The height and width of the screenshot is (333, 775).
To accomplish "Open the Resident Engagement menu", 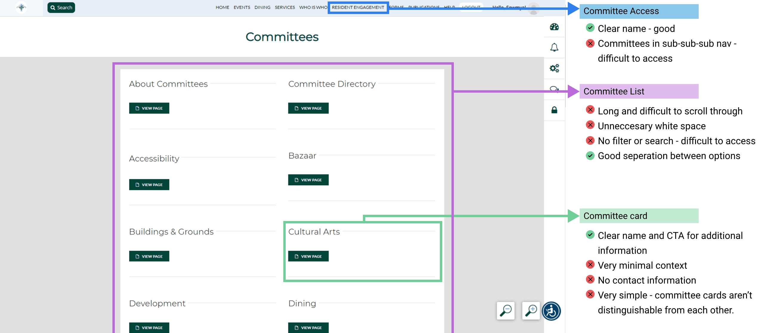I will pos(358,7).
